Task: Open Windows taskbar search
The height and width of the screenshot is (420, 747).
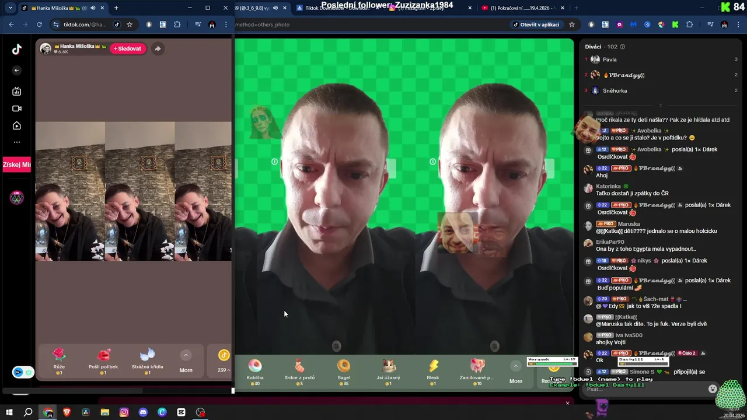Action: click(28, 412)
